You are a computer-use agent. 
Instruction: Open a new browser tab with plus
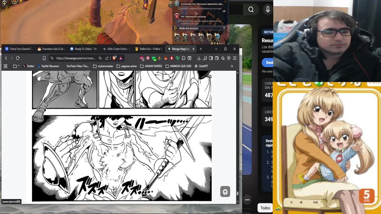[201, 49]
